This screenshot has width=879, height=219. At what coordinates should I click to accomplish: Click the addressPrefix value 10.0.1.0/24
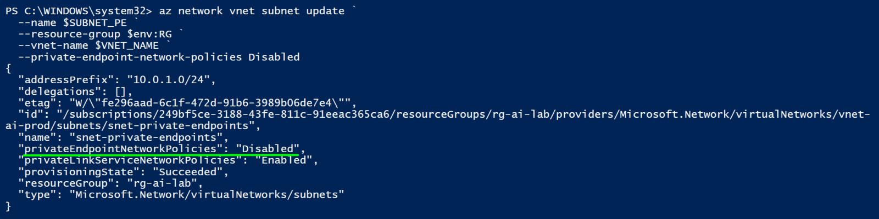[169, 80]
